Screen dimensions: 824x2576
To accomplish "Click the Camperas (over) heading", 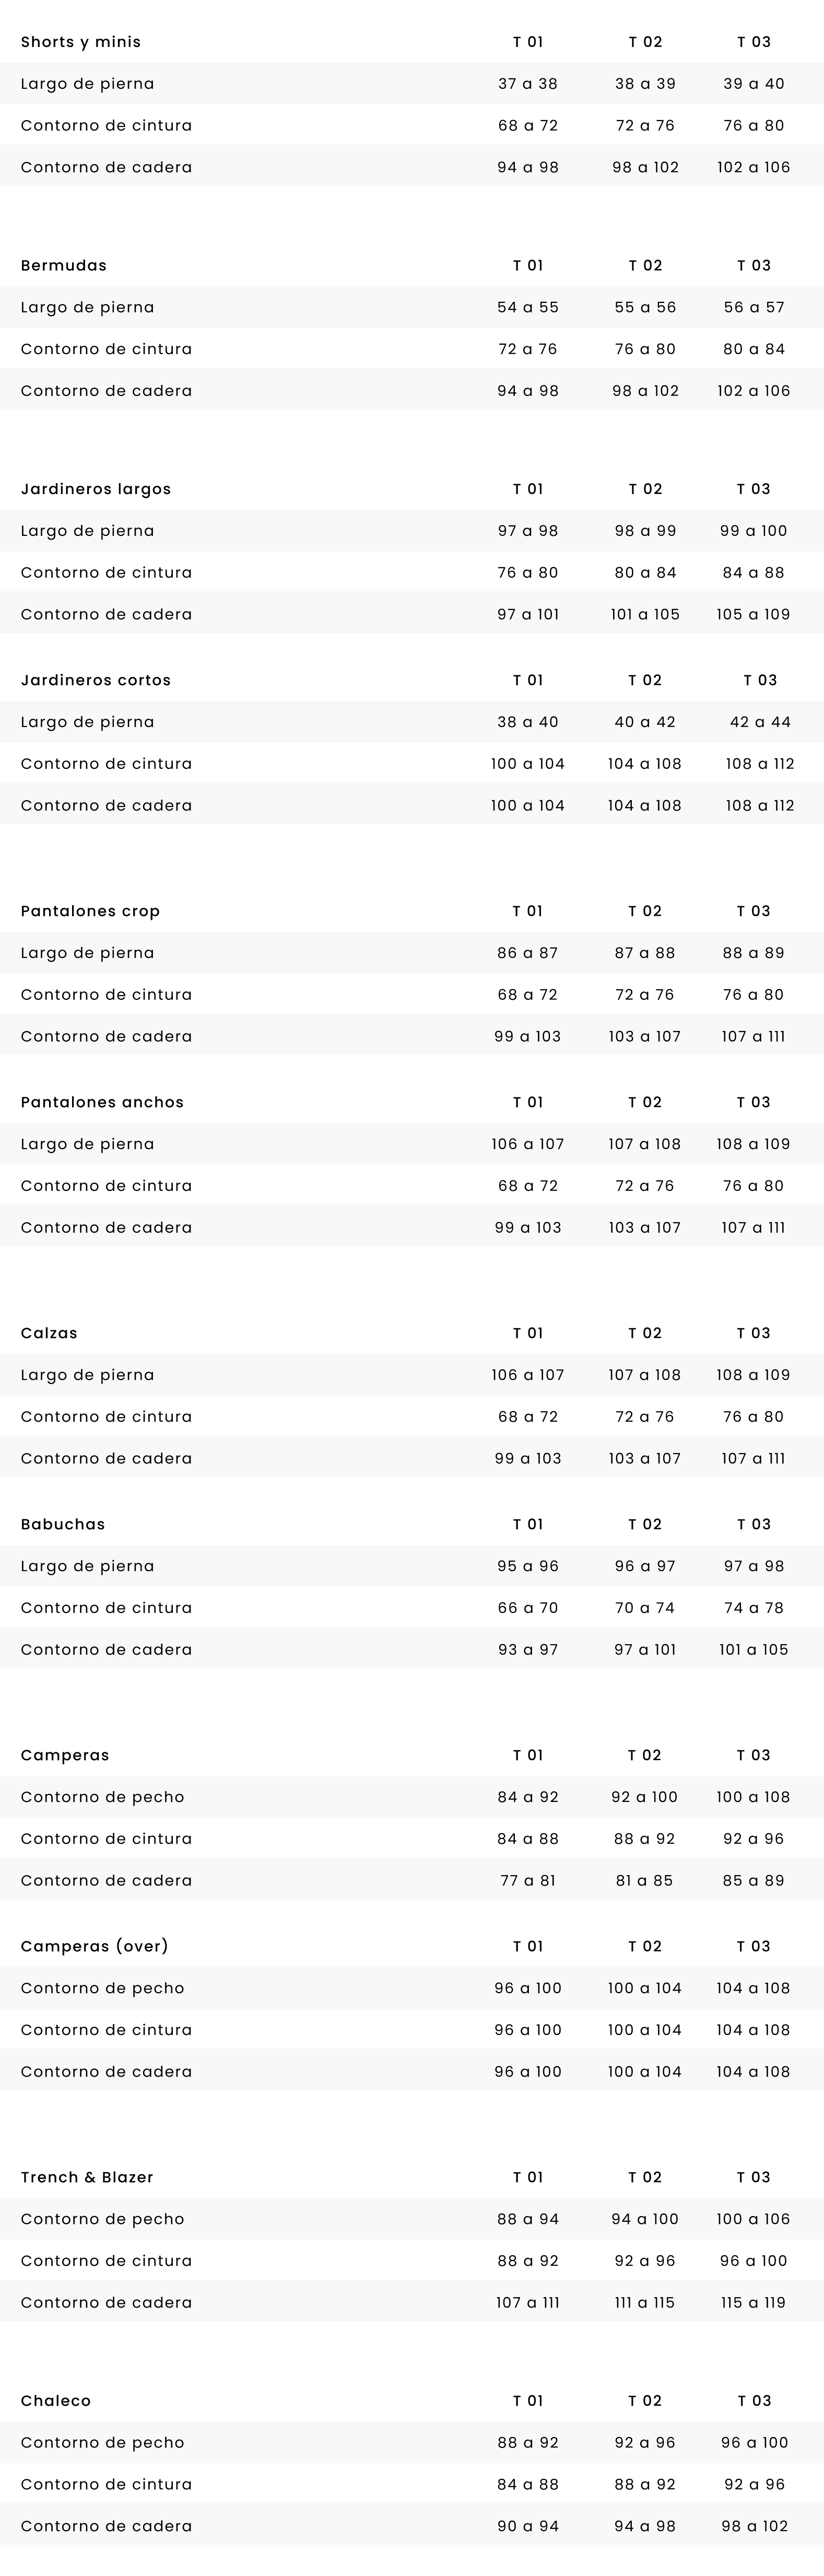I will [94, 1946].
